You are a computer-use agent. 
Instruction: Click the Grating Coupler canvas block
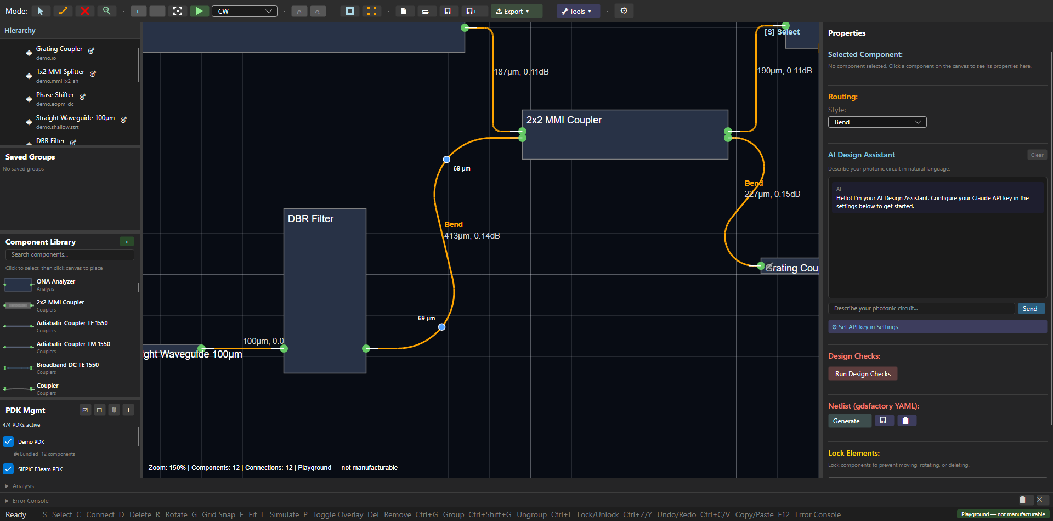click(790, 267)
